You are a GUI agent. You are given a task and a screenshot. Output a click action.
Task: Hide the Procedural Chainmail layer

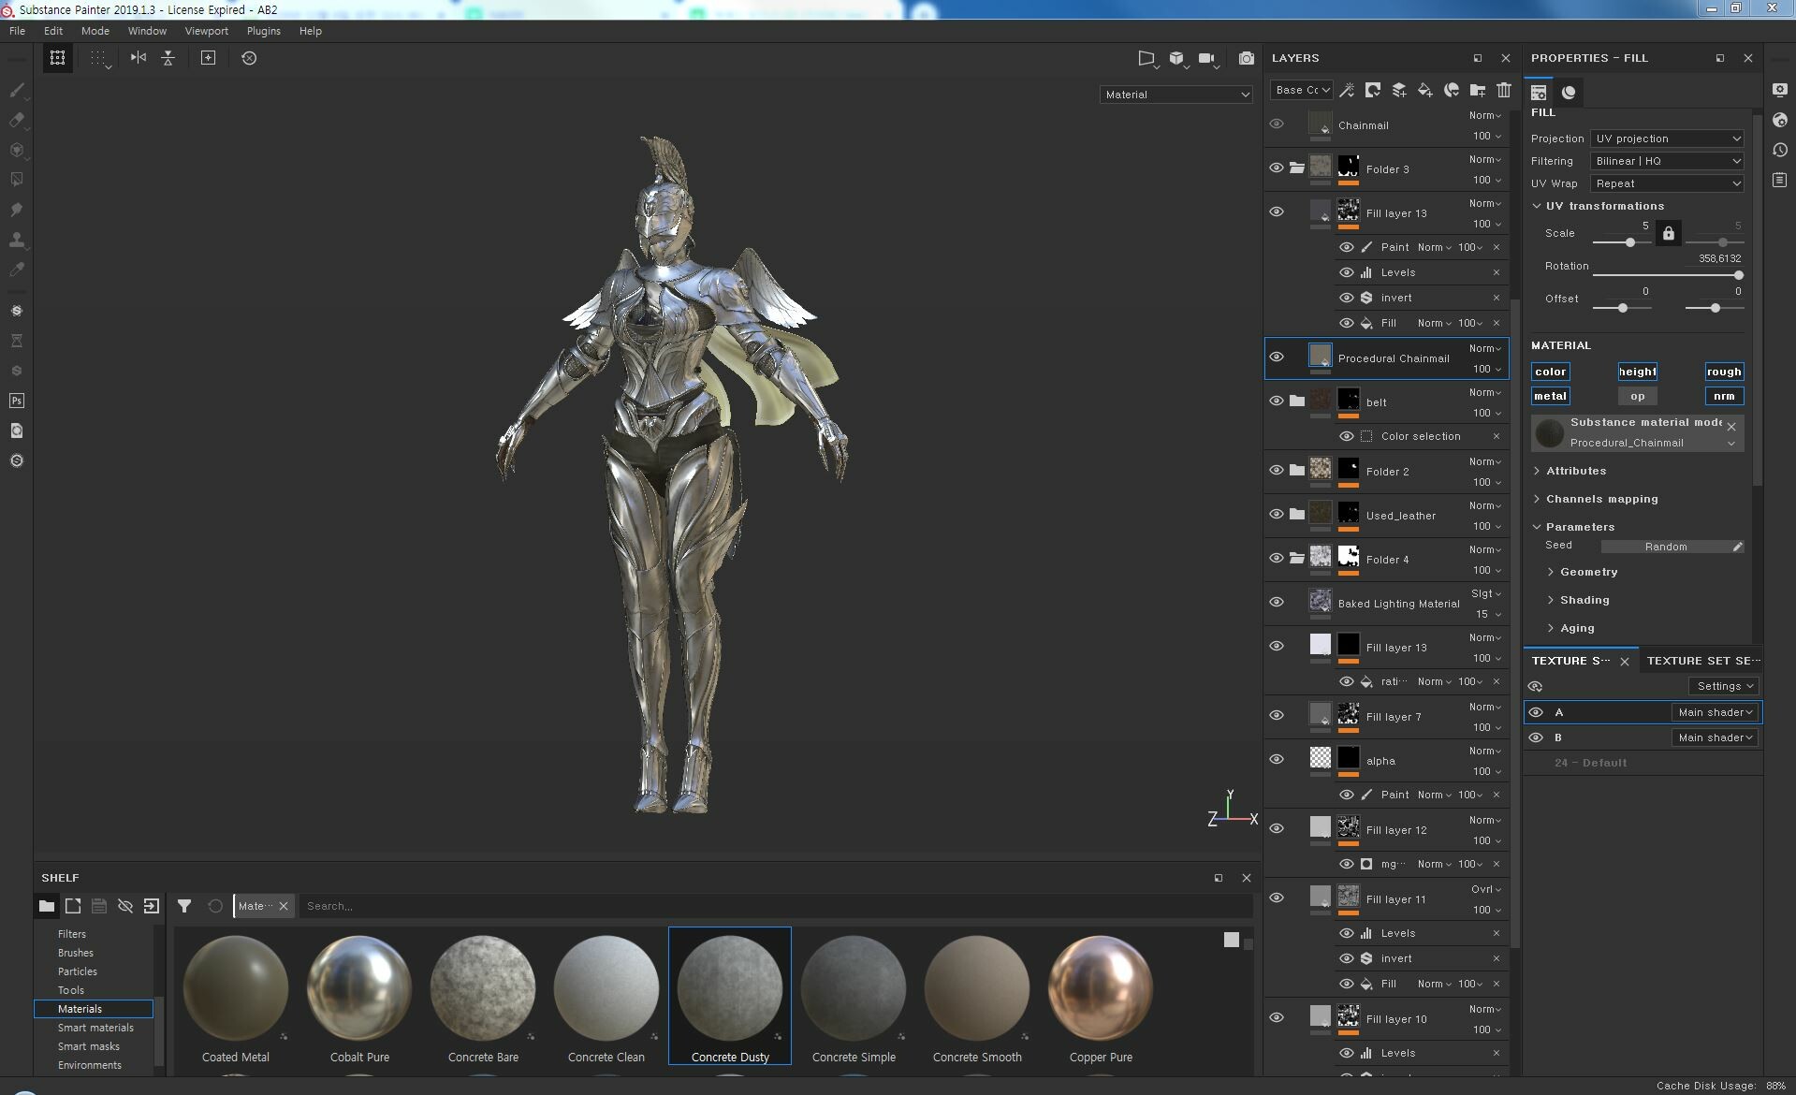click(x=1277, y=358)
